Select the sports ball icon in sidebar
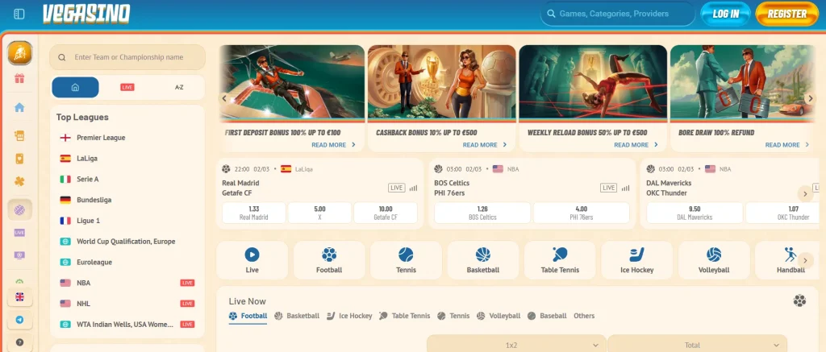Viewport: 826px width, 352px height. [x=19, y=210]
